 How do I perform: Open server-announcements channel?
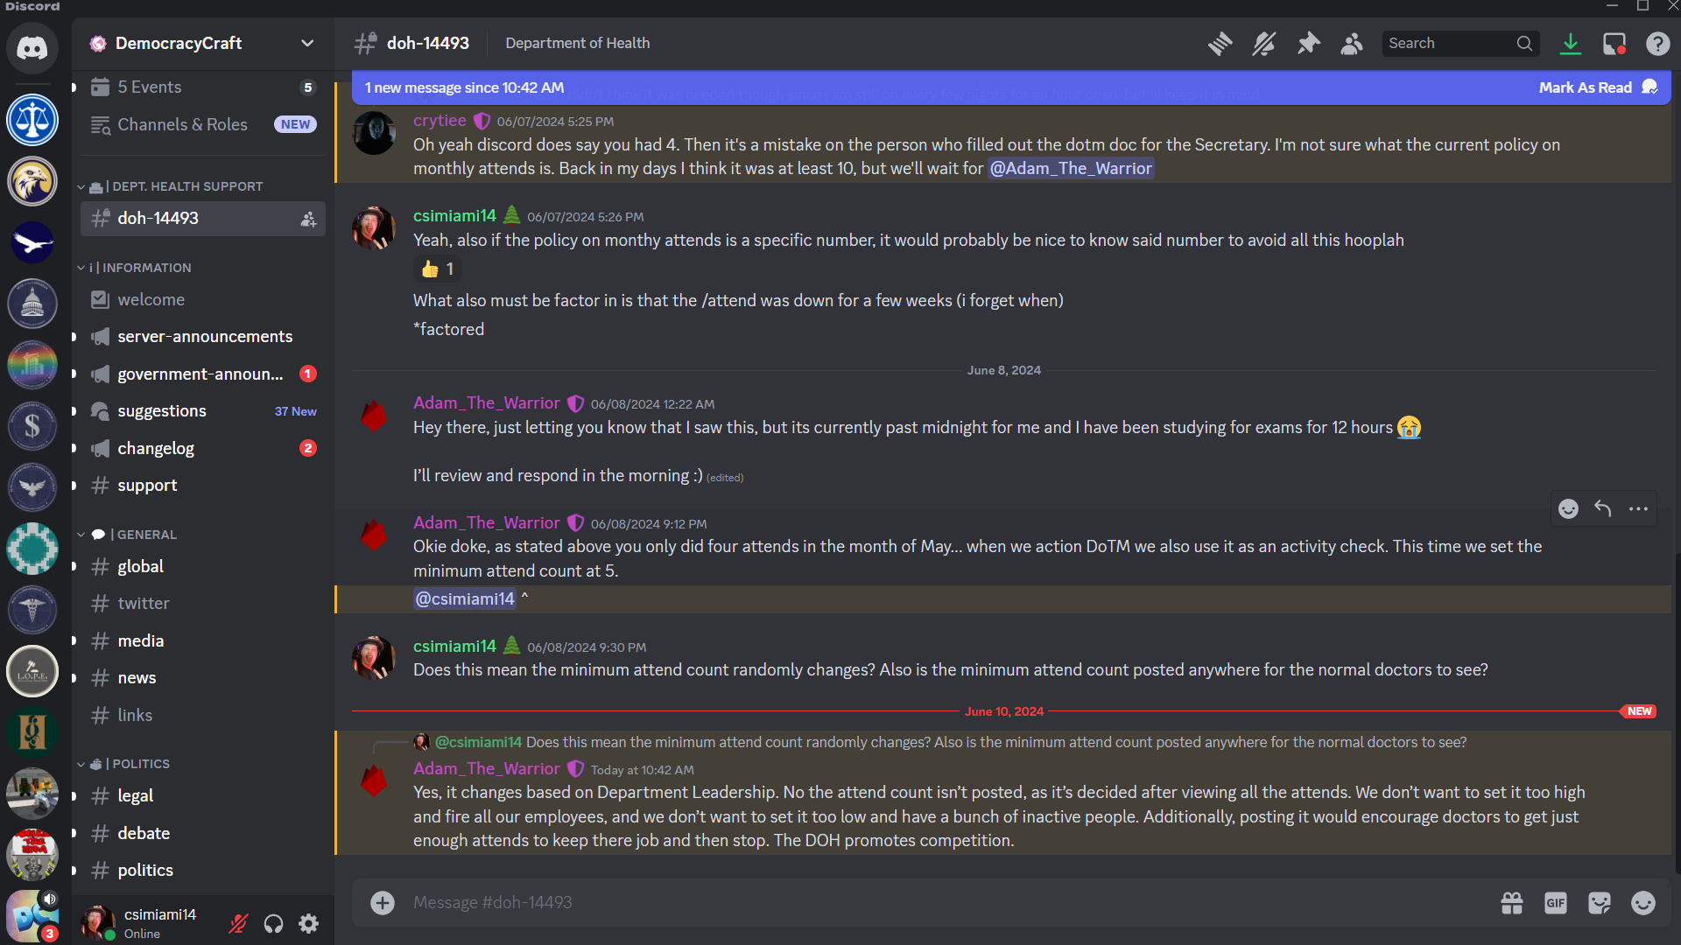tap(203, 337)
